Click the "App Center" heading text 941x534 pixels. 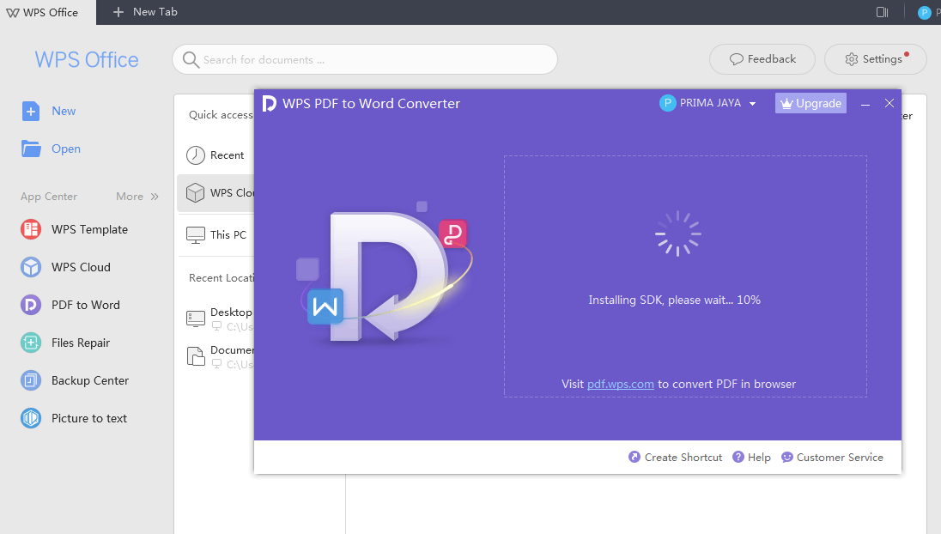[x=49, y=197]
